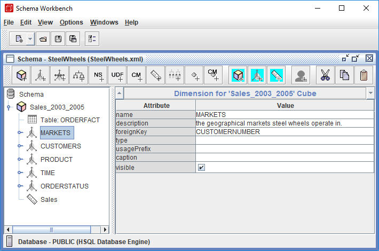Click the Add Cube toolbar icon
Image resolution: width=379 pixels, height=251 pixels.
[x=21, y=75]
